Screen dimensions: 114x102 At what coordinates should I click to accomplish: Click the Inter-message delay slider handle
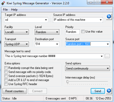point(68,82)
